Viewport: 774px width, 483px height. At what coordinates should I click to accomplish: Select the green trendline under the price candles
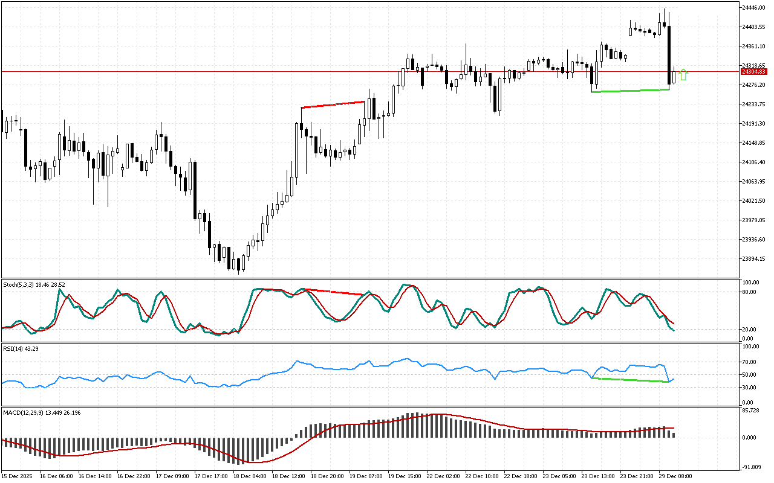pos(630,91)
